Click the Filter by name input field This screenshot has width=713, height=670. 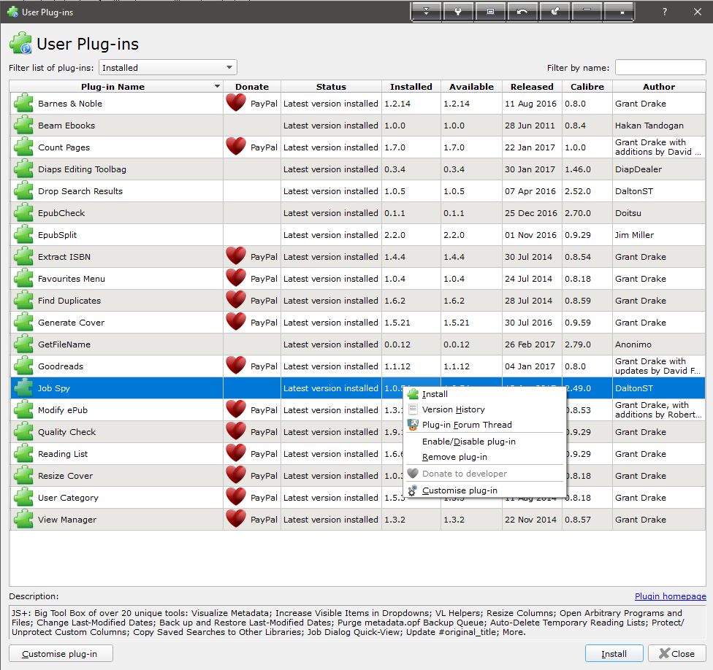(x=660, y=67)
